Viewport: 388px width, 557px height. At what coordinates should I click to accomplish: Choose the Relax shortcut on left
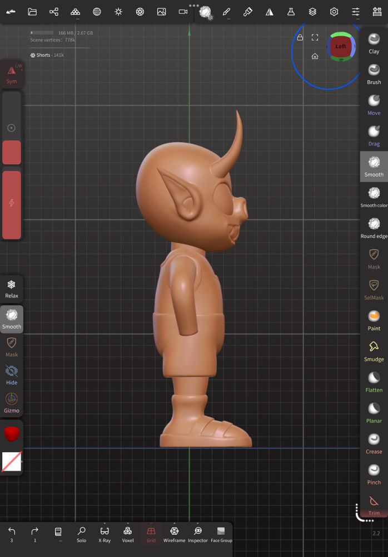(x=12, y=289)
